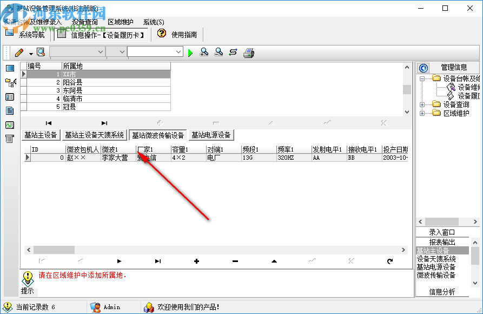Open the search magnifier tool
The width and height of the screenshot is (483, 314).
pyautogui.click(x=41, y=52)
